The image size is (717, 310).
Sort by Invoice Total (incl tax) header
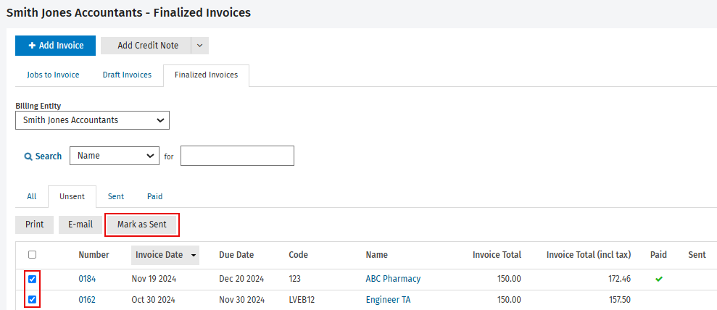coord(589,255)
